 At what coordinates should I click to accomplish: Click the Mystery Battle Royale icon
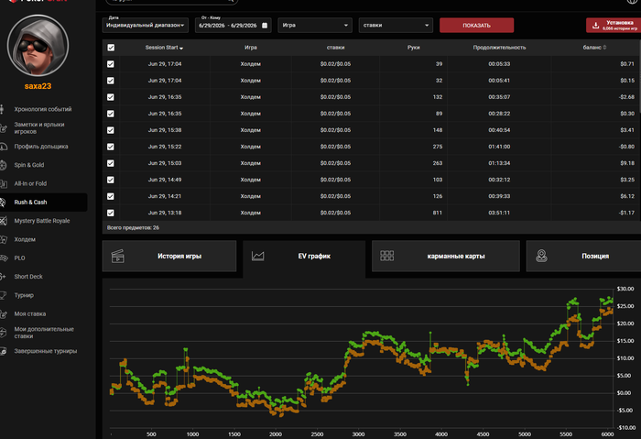[x=4, y=221]
